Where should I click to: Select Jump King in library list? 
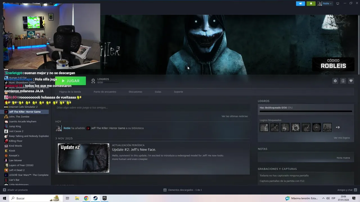coord(15,126)
